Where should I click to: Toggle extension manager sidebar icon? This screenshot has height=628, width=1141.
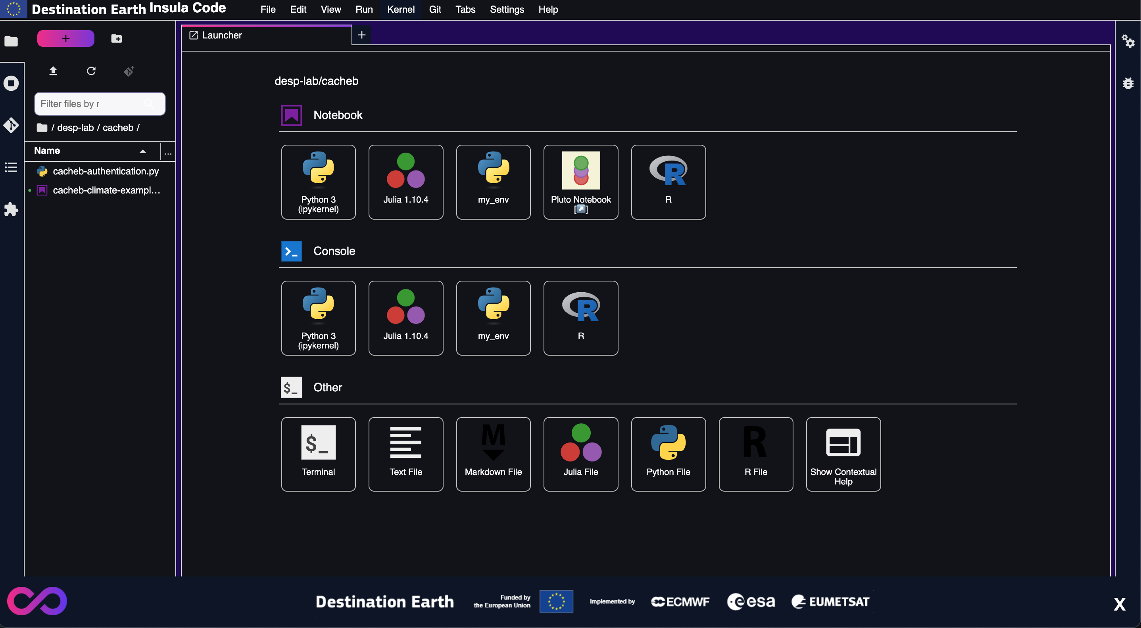(x=12, y=211)
